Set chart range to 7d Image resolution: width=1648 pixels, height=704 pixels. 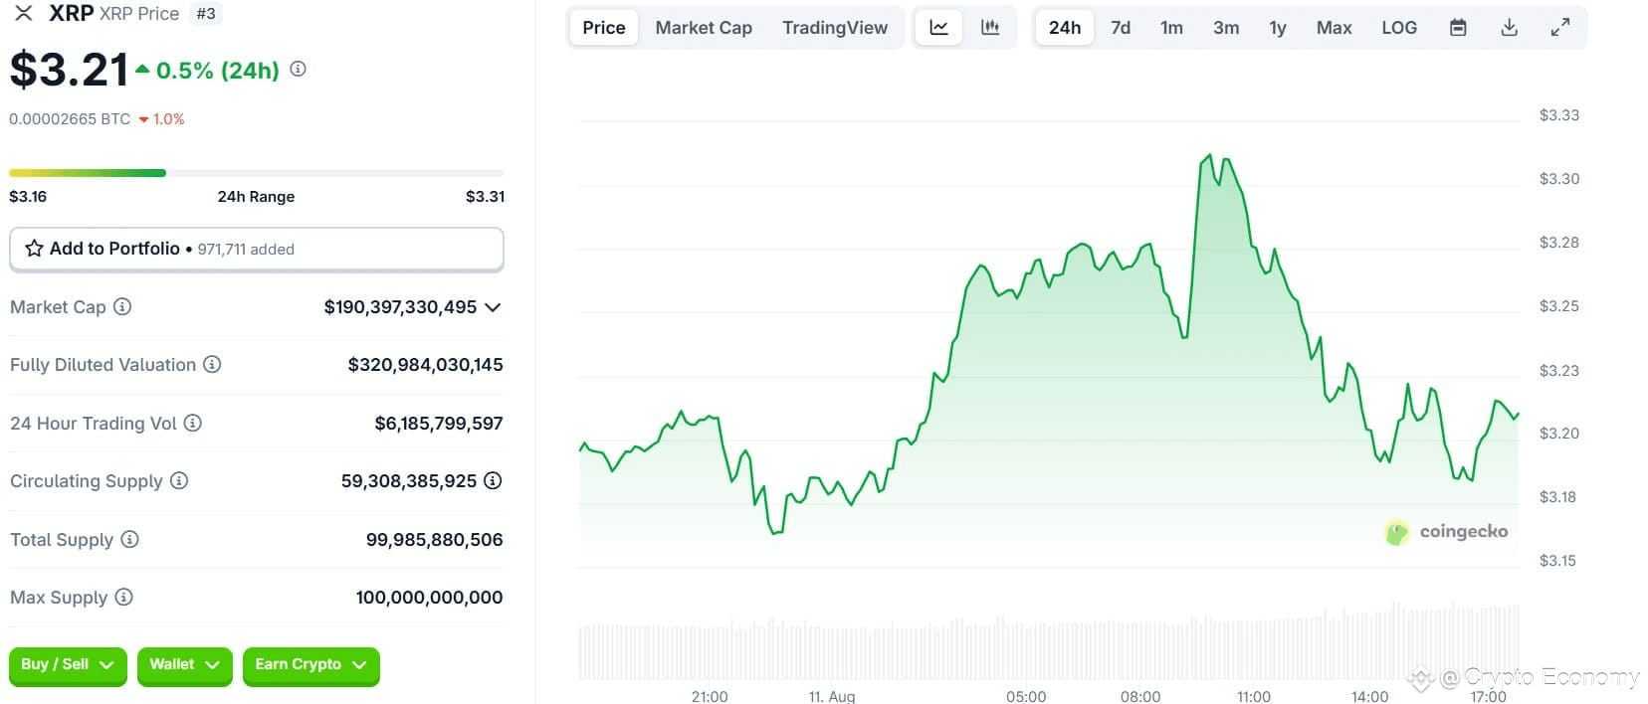coord(1121,28)
